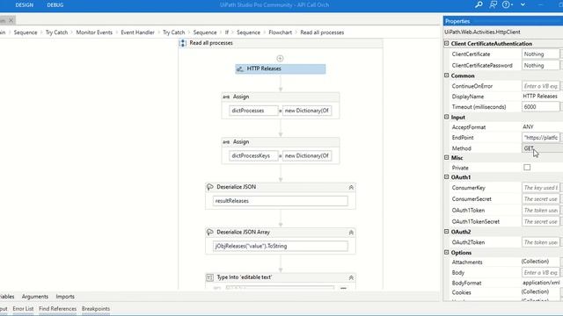This screenshot has width=563, height=316.
Task: Edit the ClientCertificatePassword property field
Action: [540, 66]
